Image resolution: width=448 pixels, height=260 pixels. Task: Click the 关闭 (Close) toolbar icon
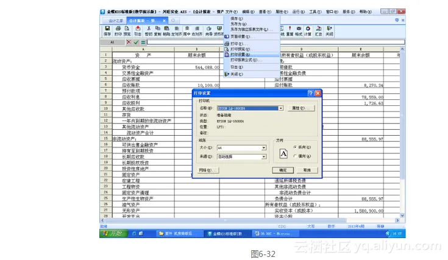[329, 31]
